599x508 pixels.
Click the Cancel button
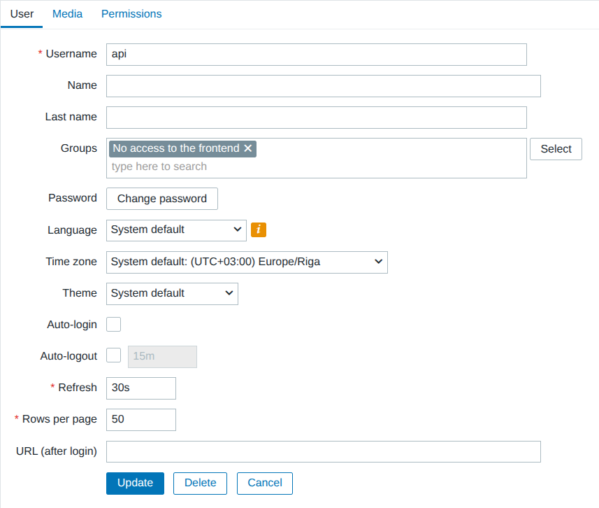(x=264, y=483)
